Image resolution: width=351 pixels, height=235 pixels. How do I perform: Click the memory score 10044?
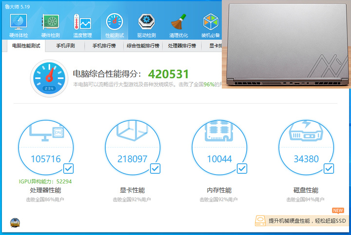219,159
